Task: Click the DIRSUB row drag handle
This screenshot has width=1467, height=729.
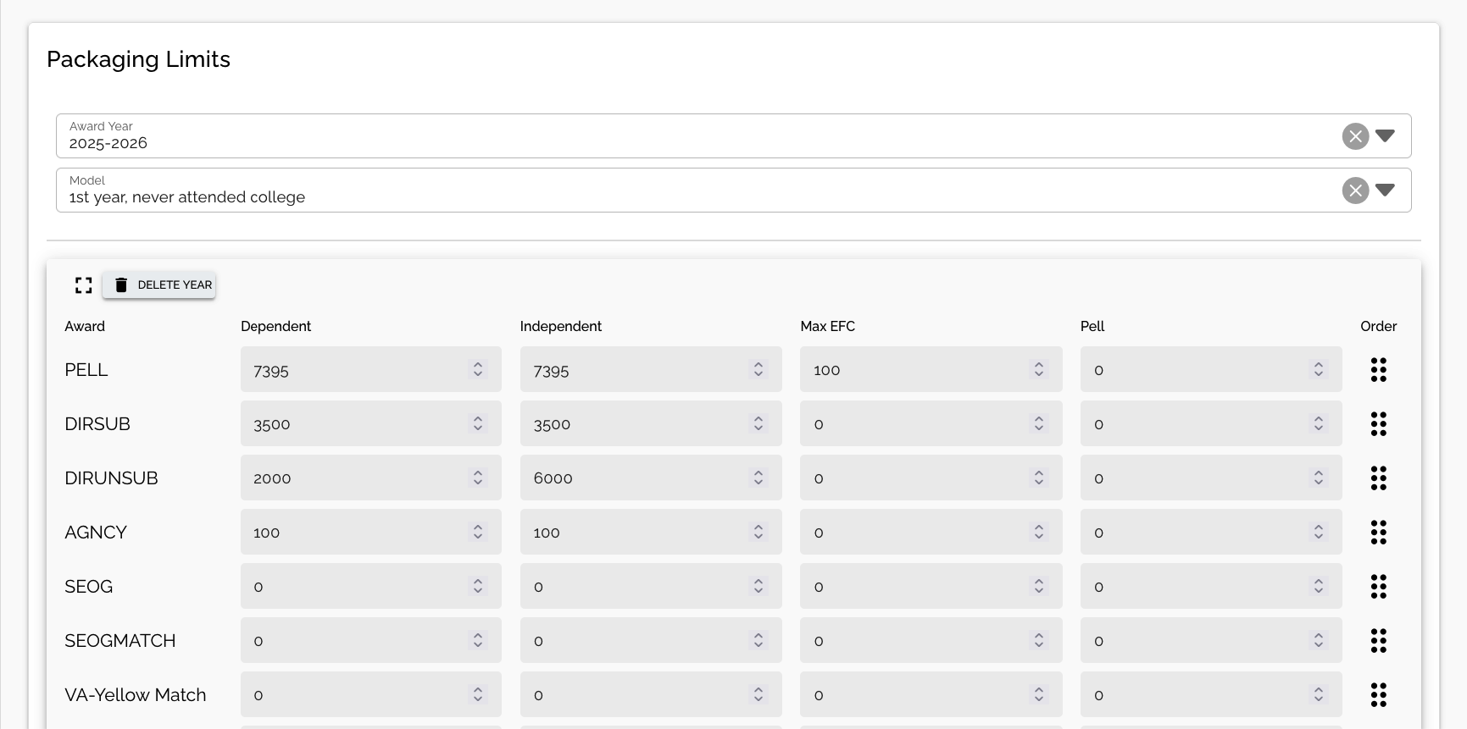Action: [x=1378, y=424]
